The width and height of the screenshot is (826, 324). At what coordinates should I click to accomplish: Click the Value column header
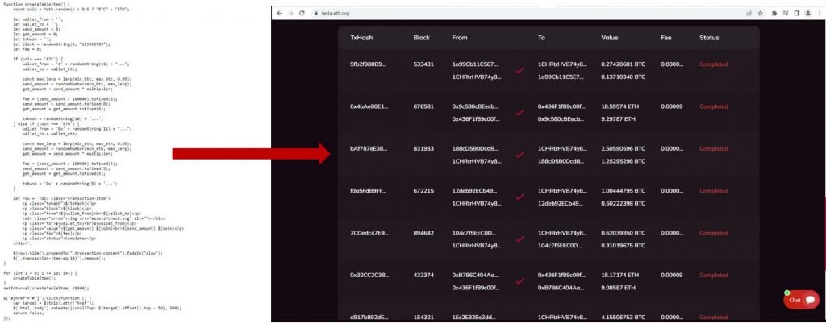pos(610,38)
